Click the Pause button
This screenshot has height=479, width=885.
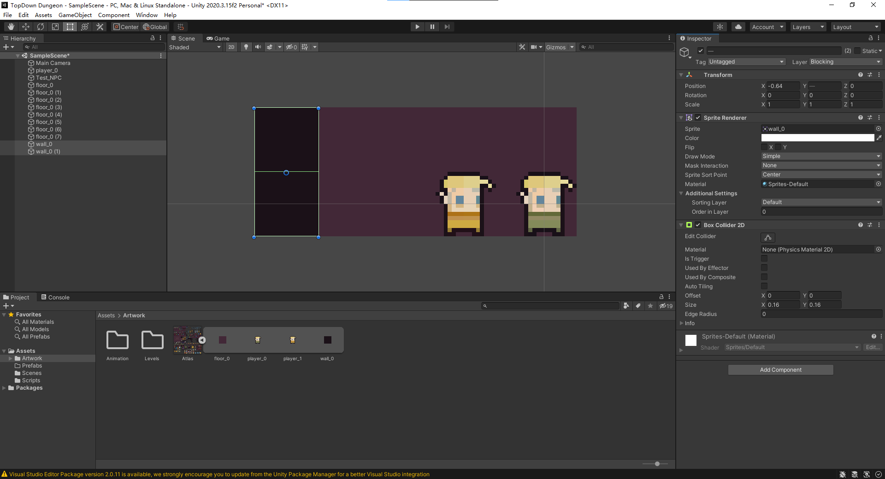[x=432, y=27]
